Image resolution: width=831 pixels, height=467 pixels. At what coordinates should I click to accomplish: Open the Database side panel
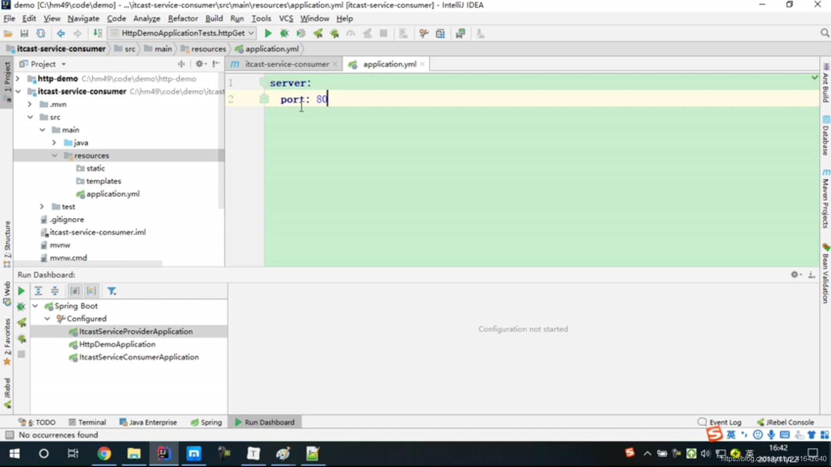click(x=825, y=135)
